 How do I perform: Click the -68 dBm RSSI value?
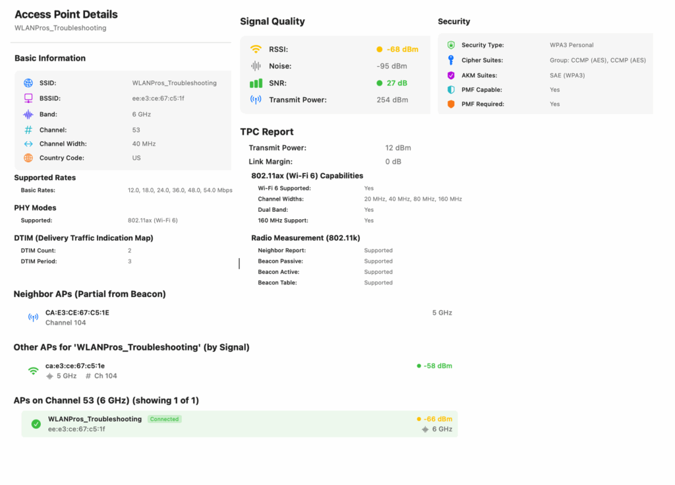[401, 49]
